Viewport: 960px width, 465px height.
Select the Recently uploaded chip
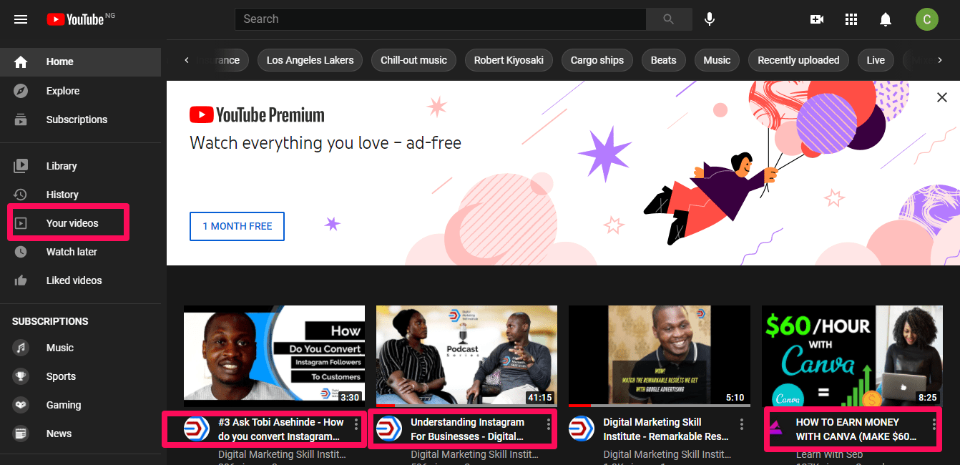click(798, 60)
